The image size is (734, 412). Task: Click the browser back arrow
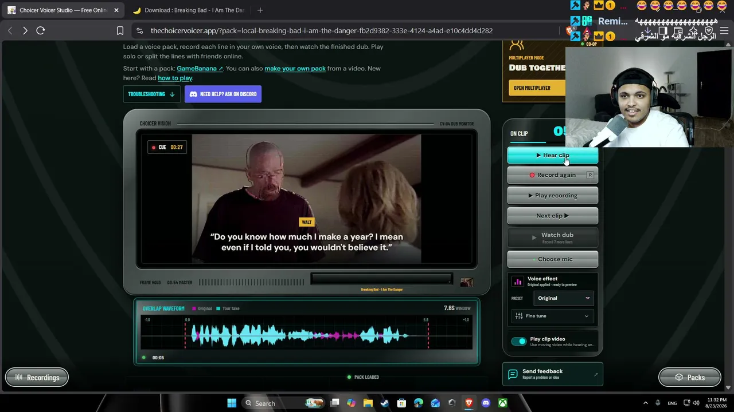point(10,31)
